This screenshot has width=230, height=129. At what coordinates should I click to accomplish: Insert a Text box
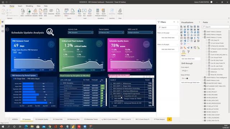(x=84, y=12)
